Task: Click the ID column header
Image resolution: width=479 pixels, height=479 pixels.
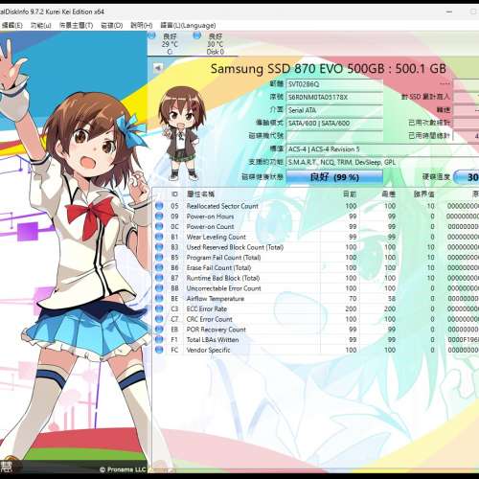Action: coord(174,194)
